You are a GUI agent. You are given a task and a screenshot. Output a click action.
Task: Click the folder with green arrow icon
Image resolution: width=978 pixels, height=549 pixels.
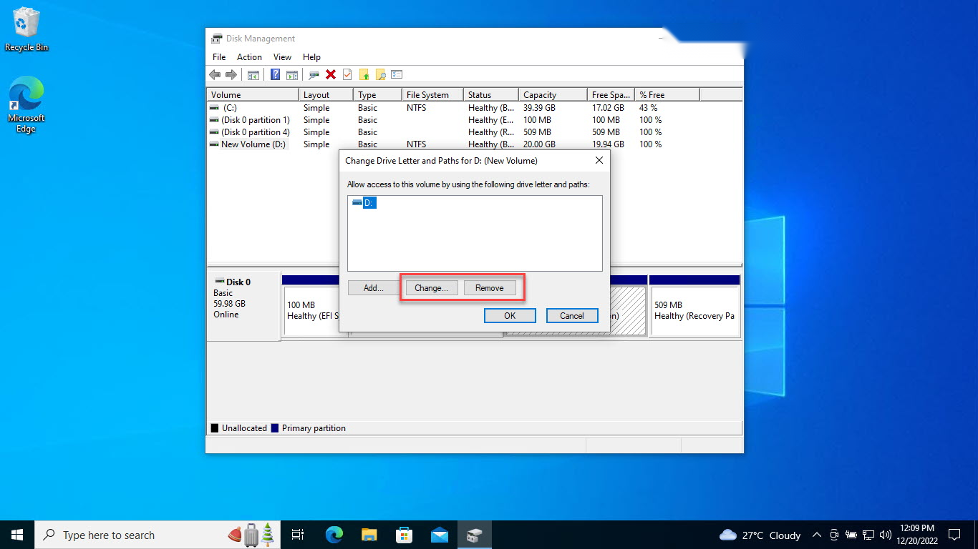click(364, 74)
